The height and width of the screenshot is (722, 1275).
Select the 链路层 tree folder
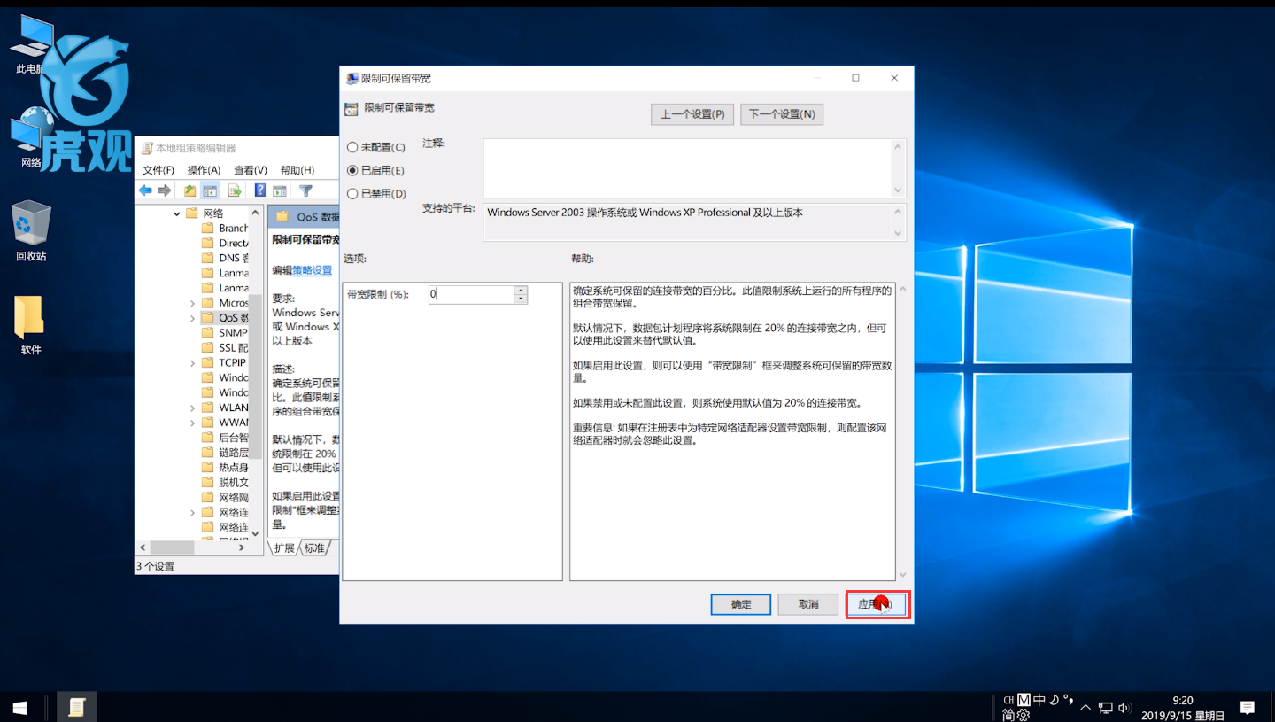pos(225,453)
